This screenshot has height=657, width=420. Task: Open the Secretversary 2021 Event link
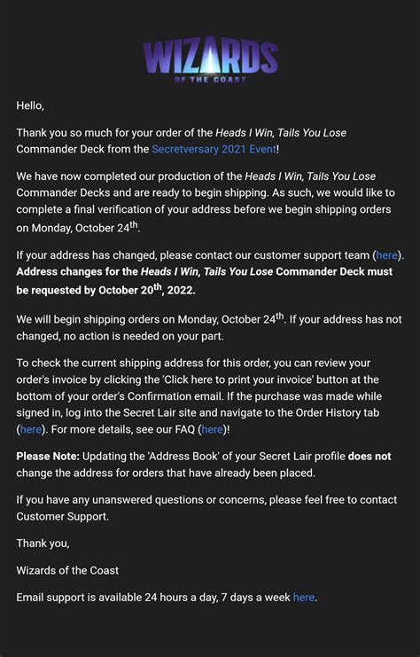pos(214,149)
